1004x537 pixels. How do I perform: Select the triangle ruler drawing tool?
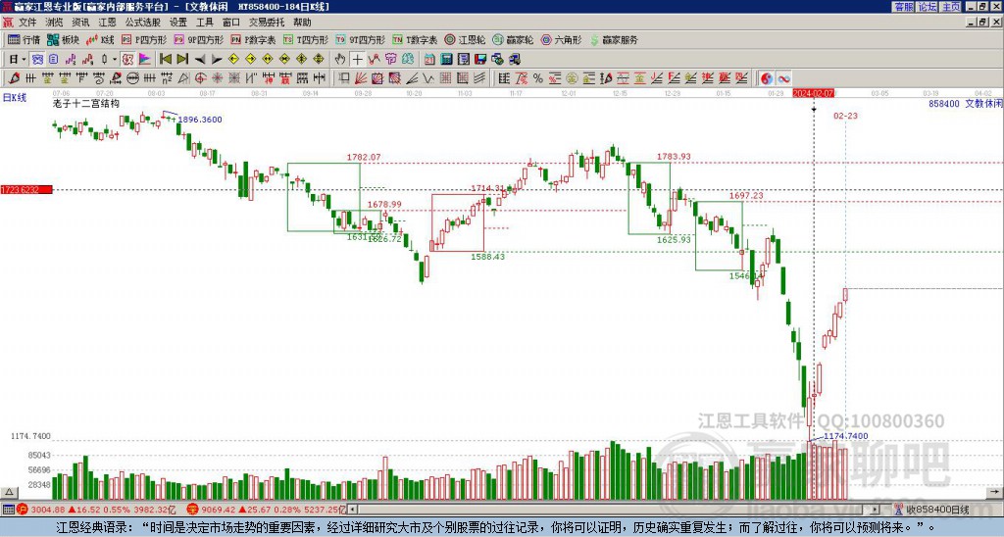[183, 78]
